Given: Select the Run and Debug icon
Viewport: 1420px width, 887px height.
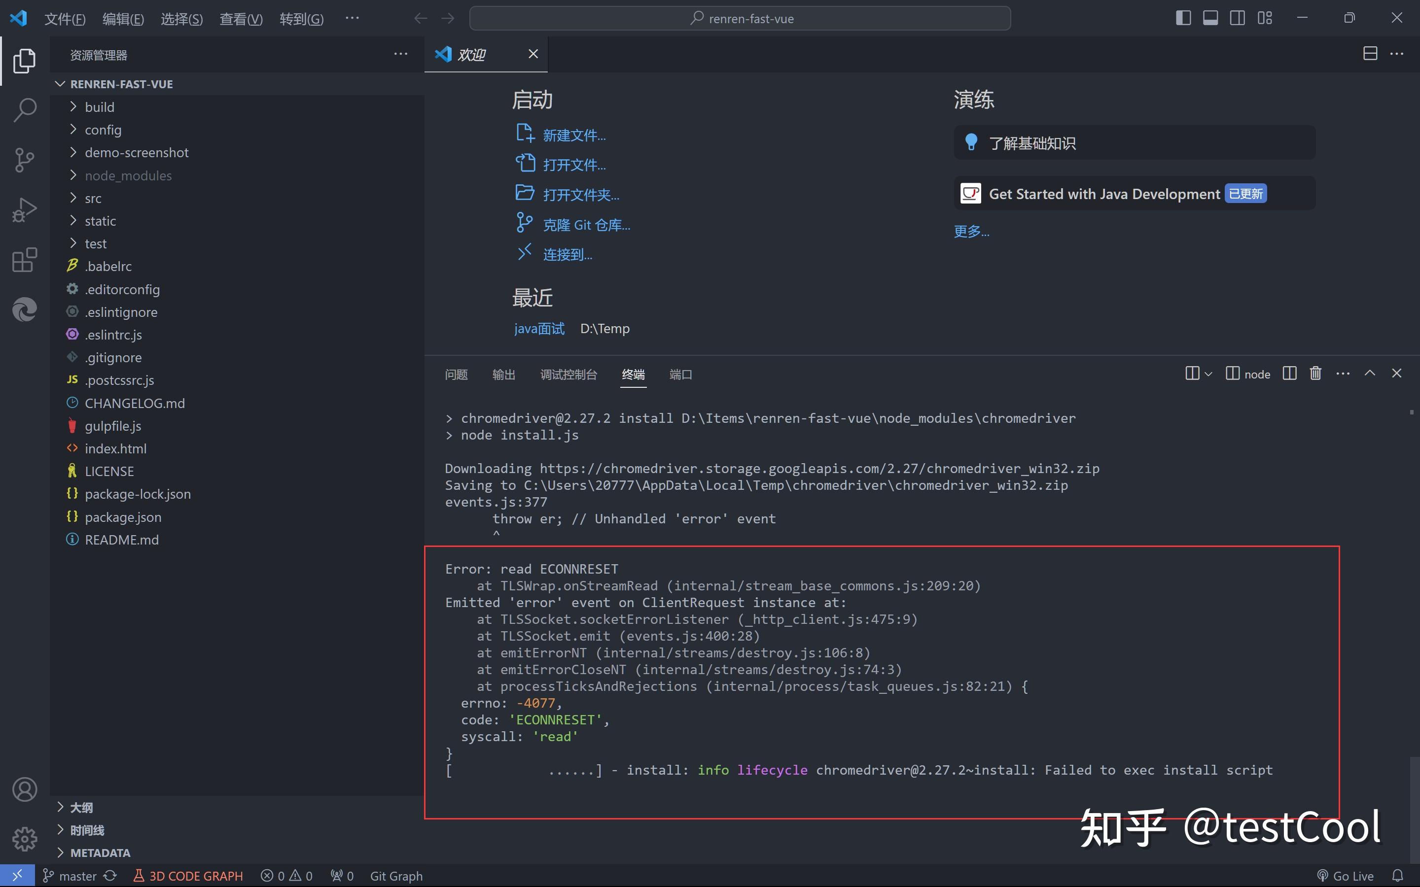Looking at the screenshot, I should point(24,209).
